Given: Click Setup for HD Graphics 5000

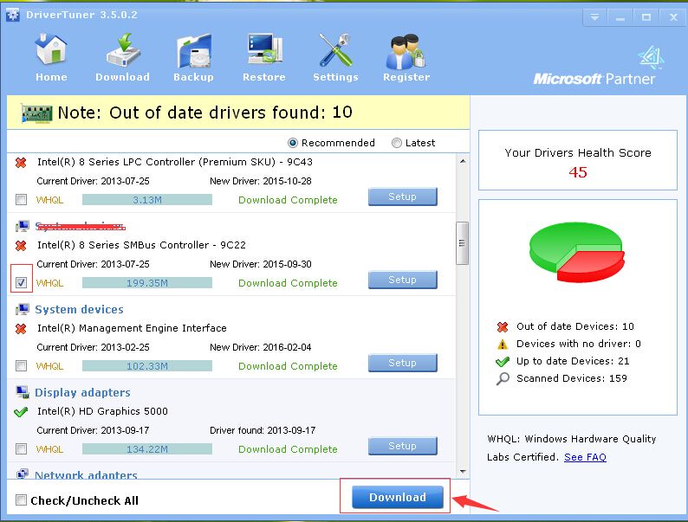Looking at the screenshot, I should click(x=403, y=446).
